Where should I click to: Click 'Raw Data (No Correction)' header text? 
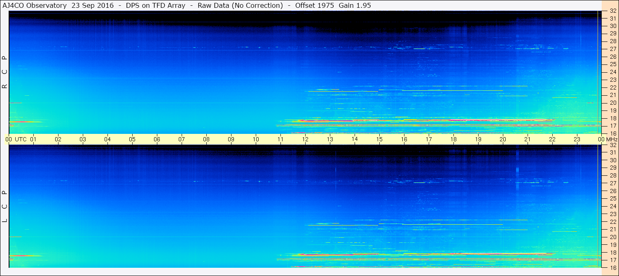[240, 5]
